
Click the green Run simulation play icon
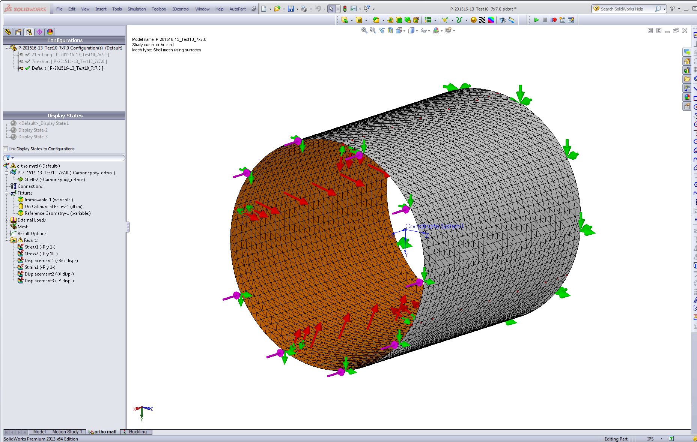pyautogui.click(x=536, y=20)
